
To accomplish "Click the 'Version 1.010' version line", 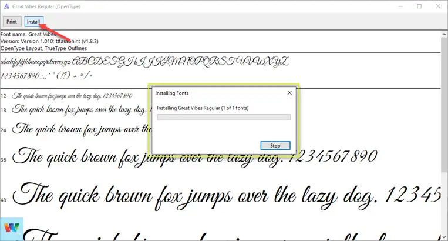I will click(x=49, y=41).
